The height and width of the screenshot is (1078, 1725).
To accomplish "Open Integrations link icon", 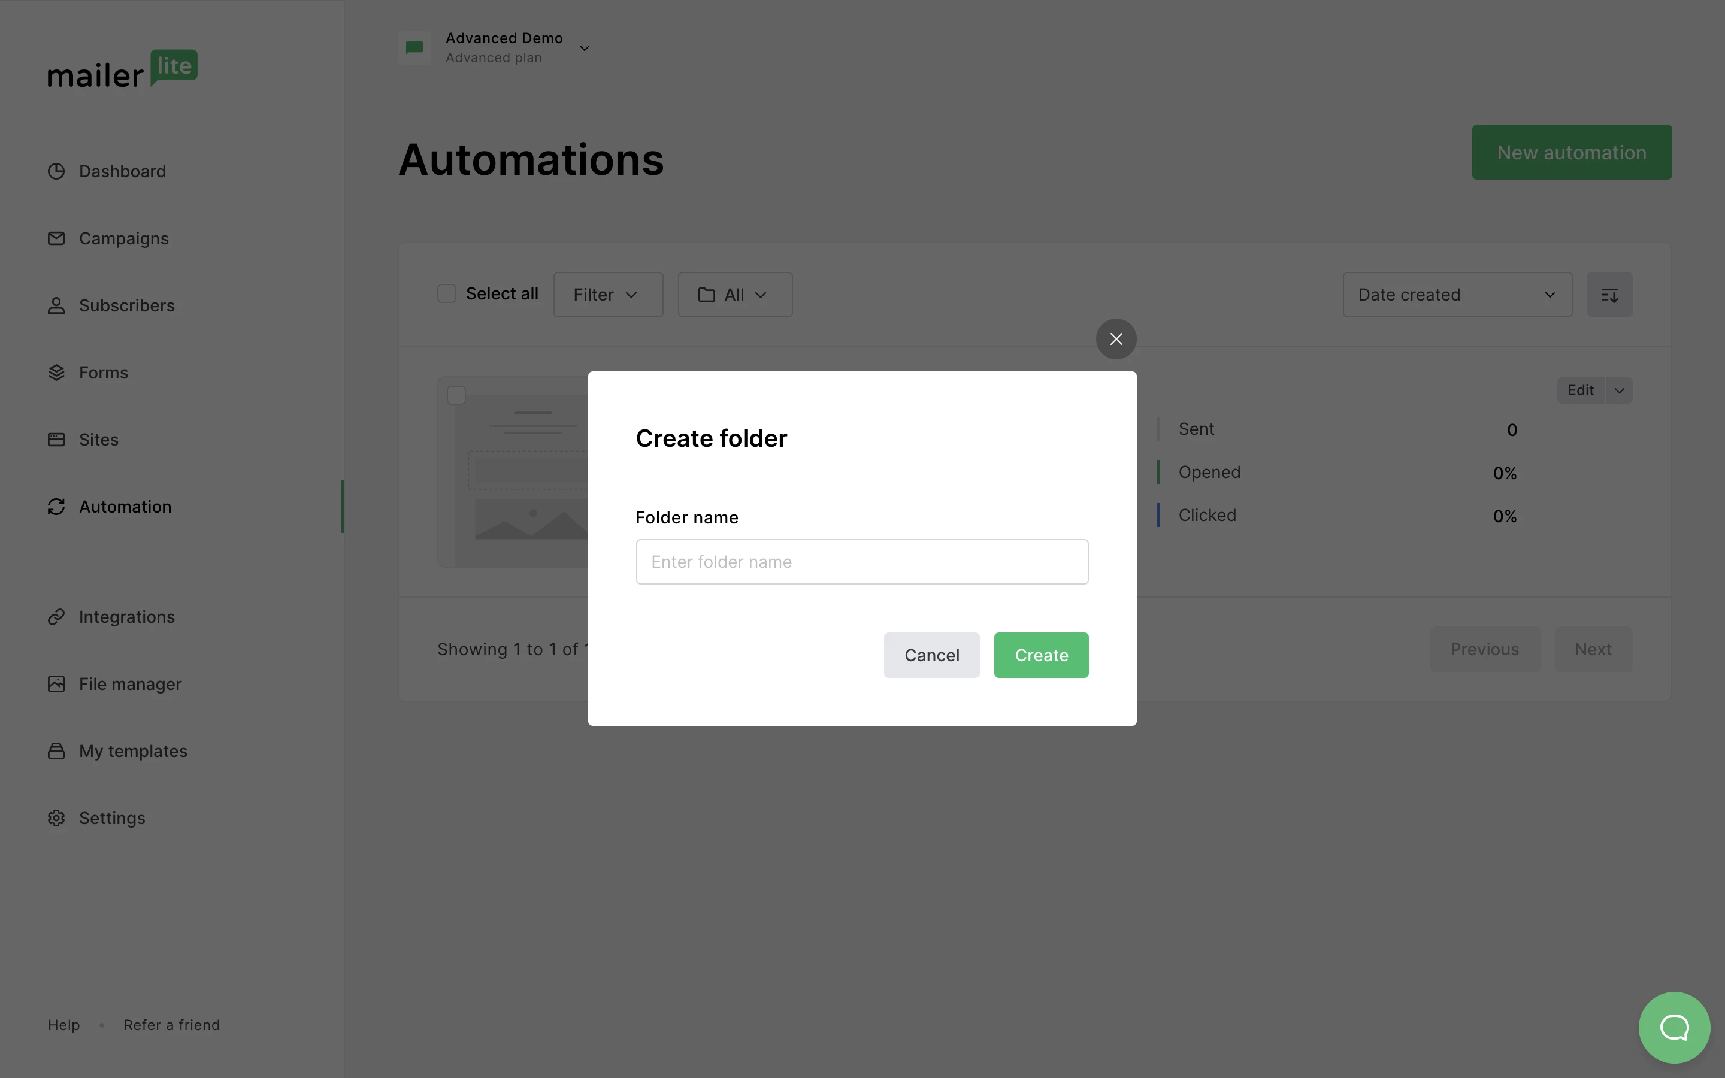I will click(56, 617).
